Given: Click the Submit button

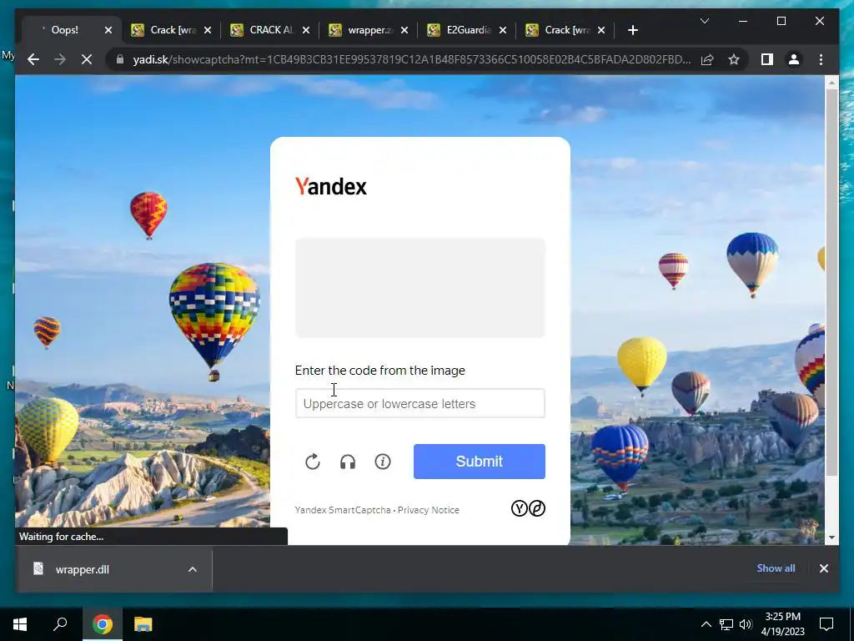Looking at the screenshot, I should [480, 461].
